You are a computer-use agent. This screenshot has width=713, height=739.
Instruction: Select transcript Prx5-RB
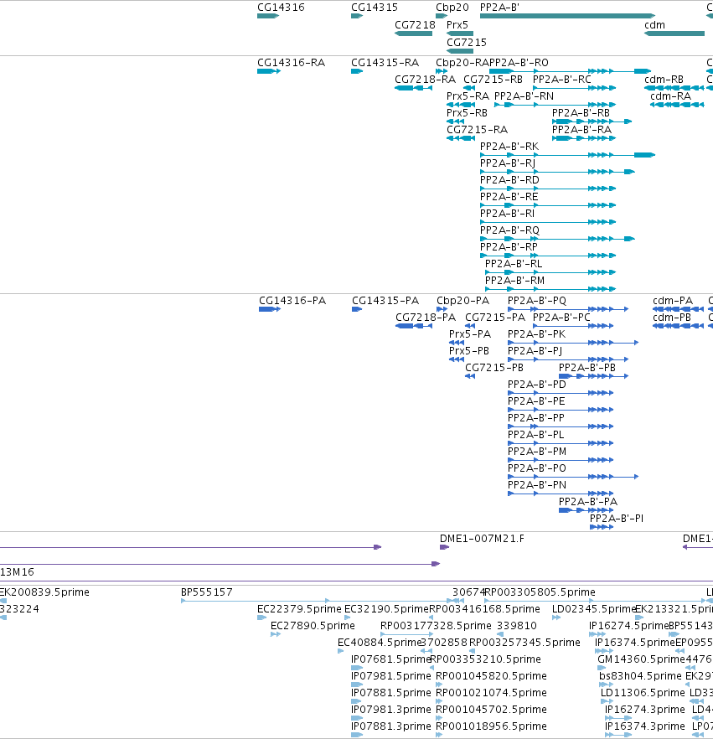[x=456, y=121]
